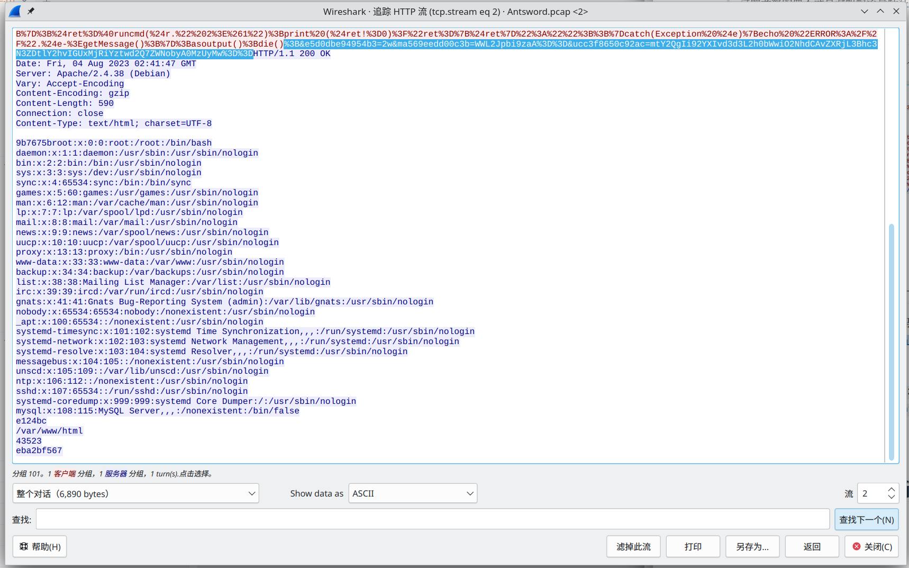Viewport: 909px width, 568px height.
Task: Click the daemon:x:1:1 passwd entry line
Action: pyautogui.click(x=137, y=153)
